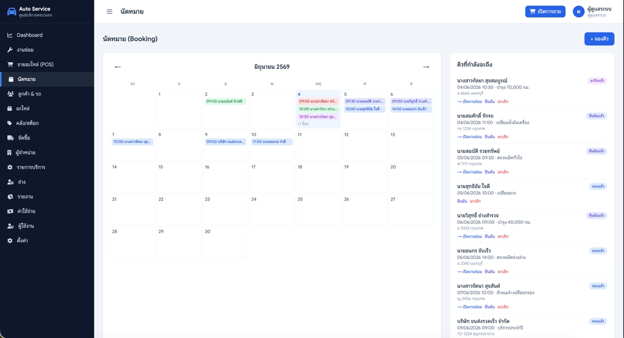Click the truck icon beside จัดซื้อ
This screenshot has width=624, height=338.
[x=10, y=138]
